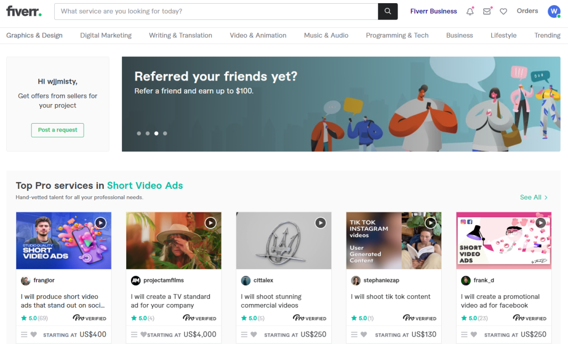Viewport: 568px width, 344px height.
Task: Open 'I will shoot stunning commercial videos' gig
Action: 271,301
